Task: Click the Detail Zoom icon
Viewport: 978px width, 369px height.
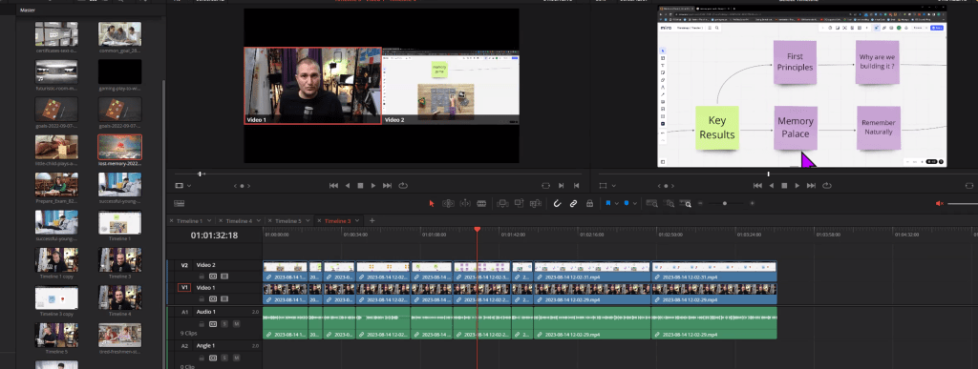Action: 670,203
